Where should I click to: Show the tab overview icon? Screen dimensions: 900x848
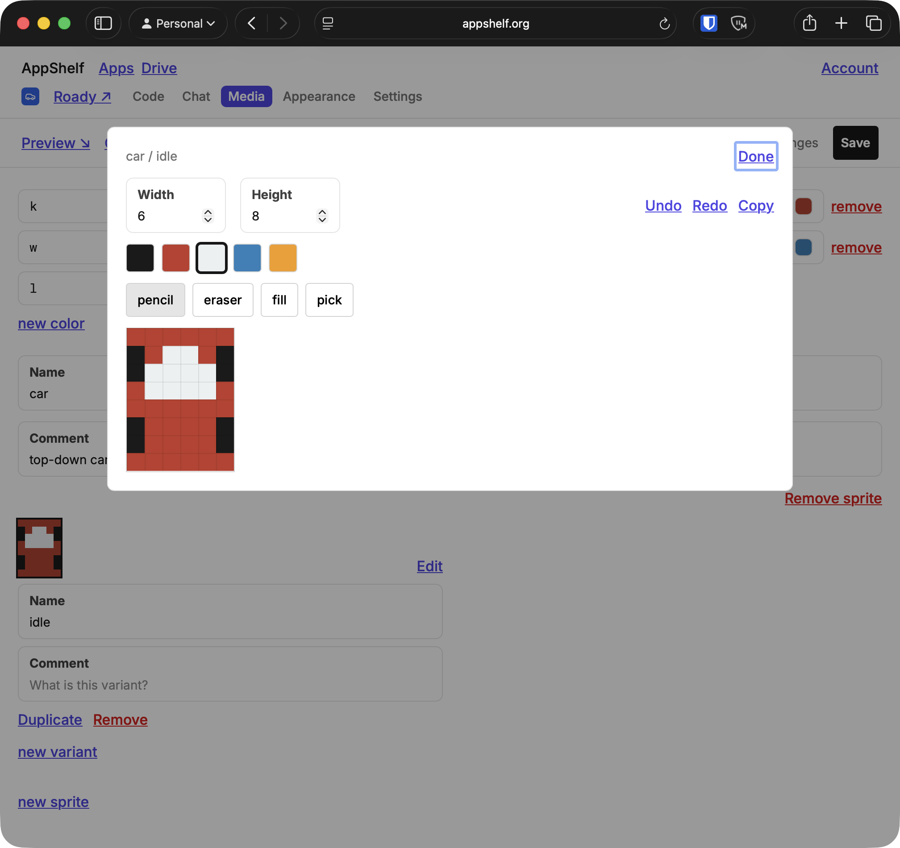pyautogui.click(x=873, y=23)
